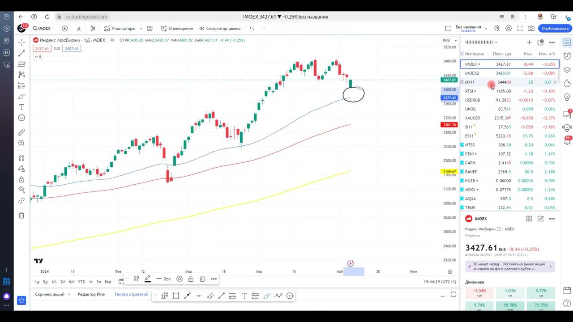Open the Редактор Pine tab
The image size is (573, 322).
coord(91,294)
